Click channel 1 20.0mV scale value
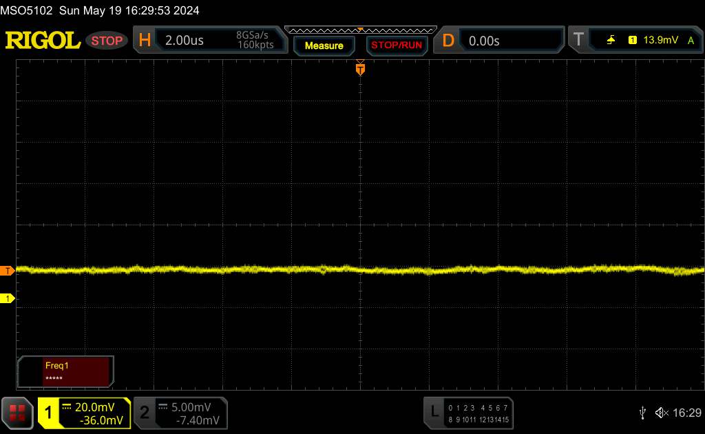This screenshot has width=705, height=434. 94,407
